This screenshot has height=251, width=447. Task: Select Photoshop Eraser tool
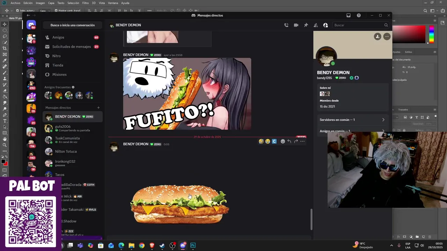click(5, 91)
